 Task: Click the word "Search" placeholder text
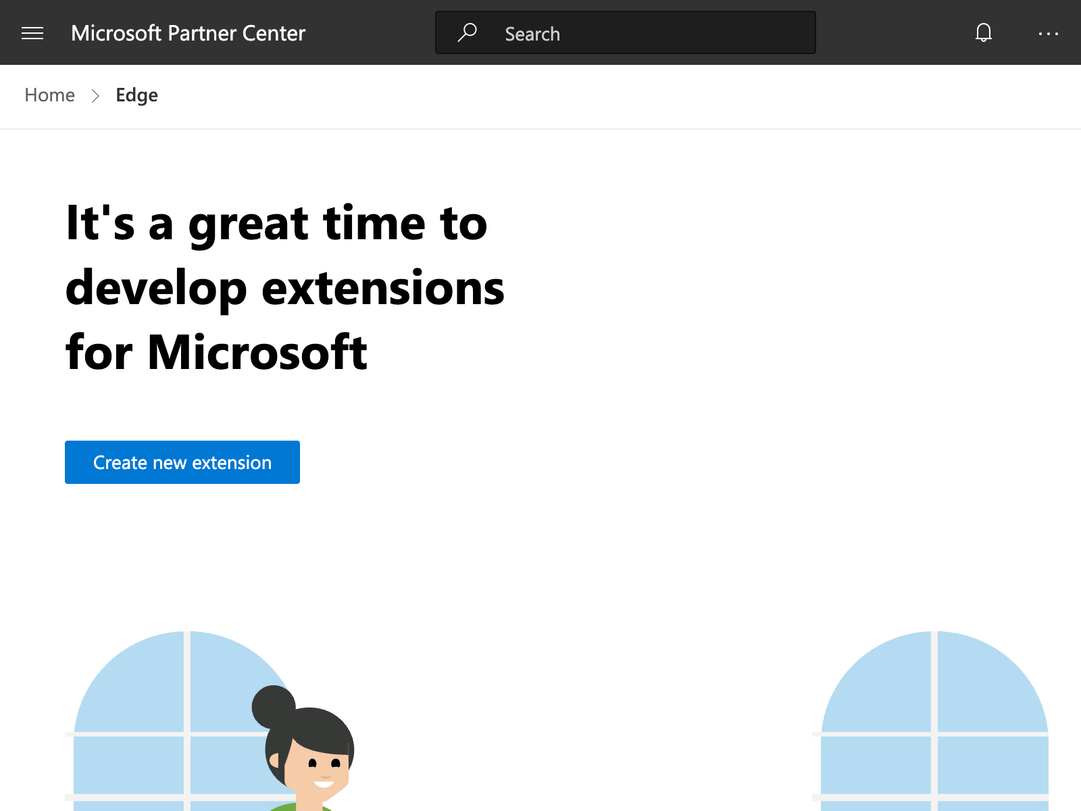tap(532, 34)
